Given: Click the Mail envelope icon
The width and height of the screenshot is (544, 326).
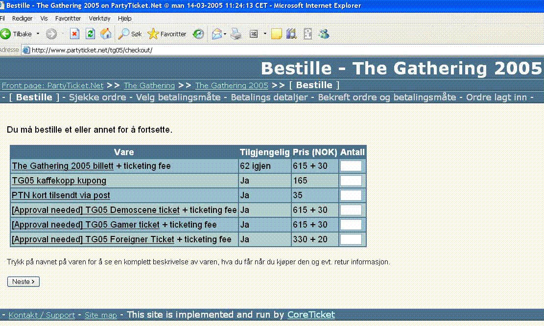Looking at the screenshot, I should tap(216, 34).
